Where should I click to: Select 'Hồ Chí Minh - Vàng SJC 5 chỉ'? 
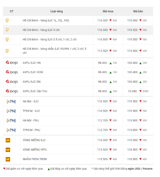pyautogui.click(x=41, y=30)
